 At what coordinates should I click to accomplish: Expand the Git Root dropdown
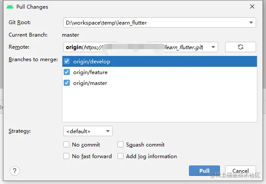point(251,22)
